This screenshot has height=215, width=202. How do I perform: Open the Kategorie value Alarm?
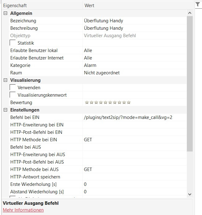(90, 65)
